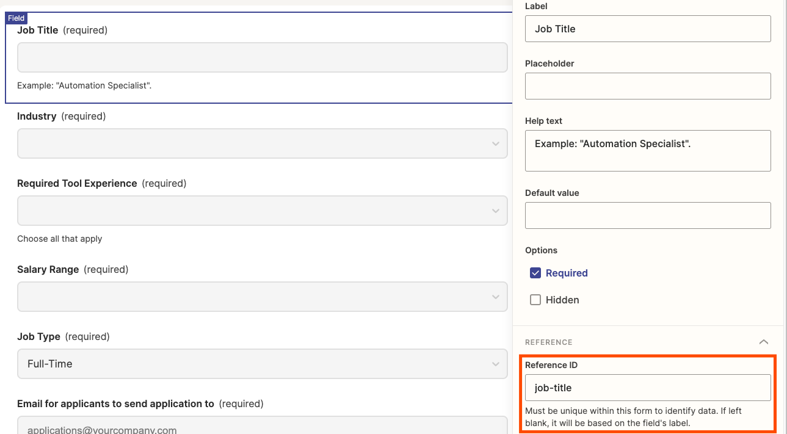787x434 pixels.
Task: Click the 'REFERENCE' section heading
Action: pos(549,342)
